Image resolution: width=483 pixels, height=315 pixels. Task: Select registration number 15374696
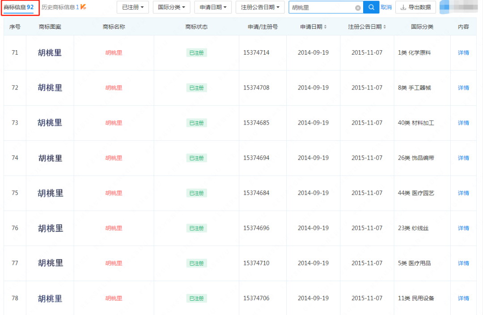click(x=256, y=229)
